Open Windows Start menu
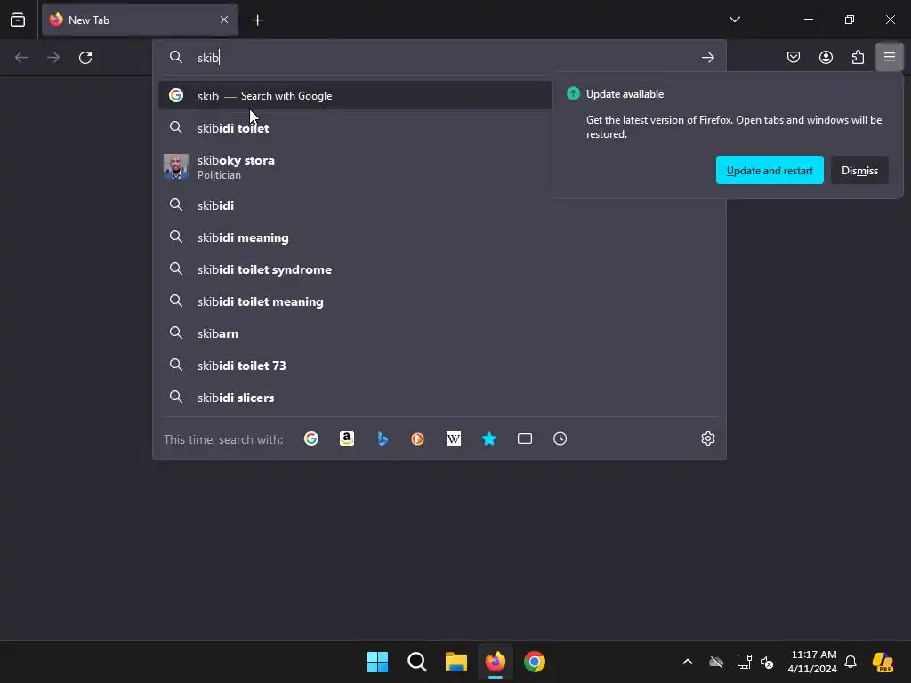 377,662
